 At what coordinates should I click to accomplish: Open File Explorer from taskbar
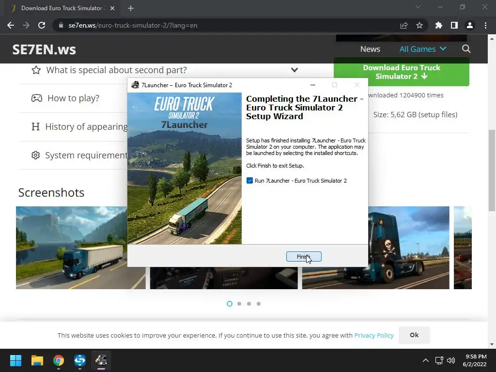click(x=37, y=360)
